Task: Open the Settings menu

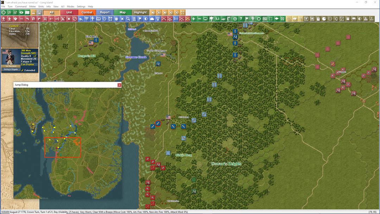Action: coord(81,7)
